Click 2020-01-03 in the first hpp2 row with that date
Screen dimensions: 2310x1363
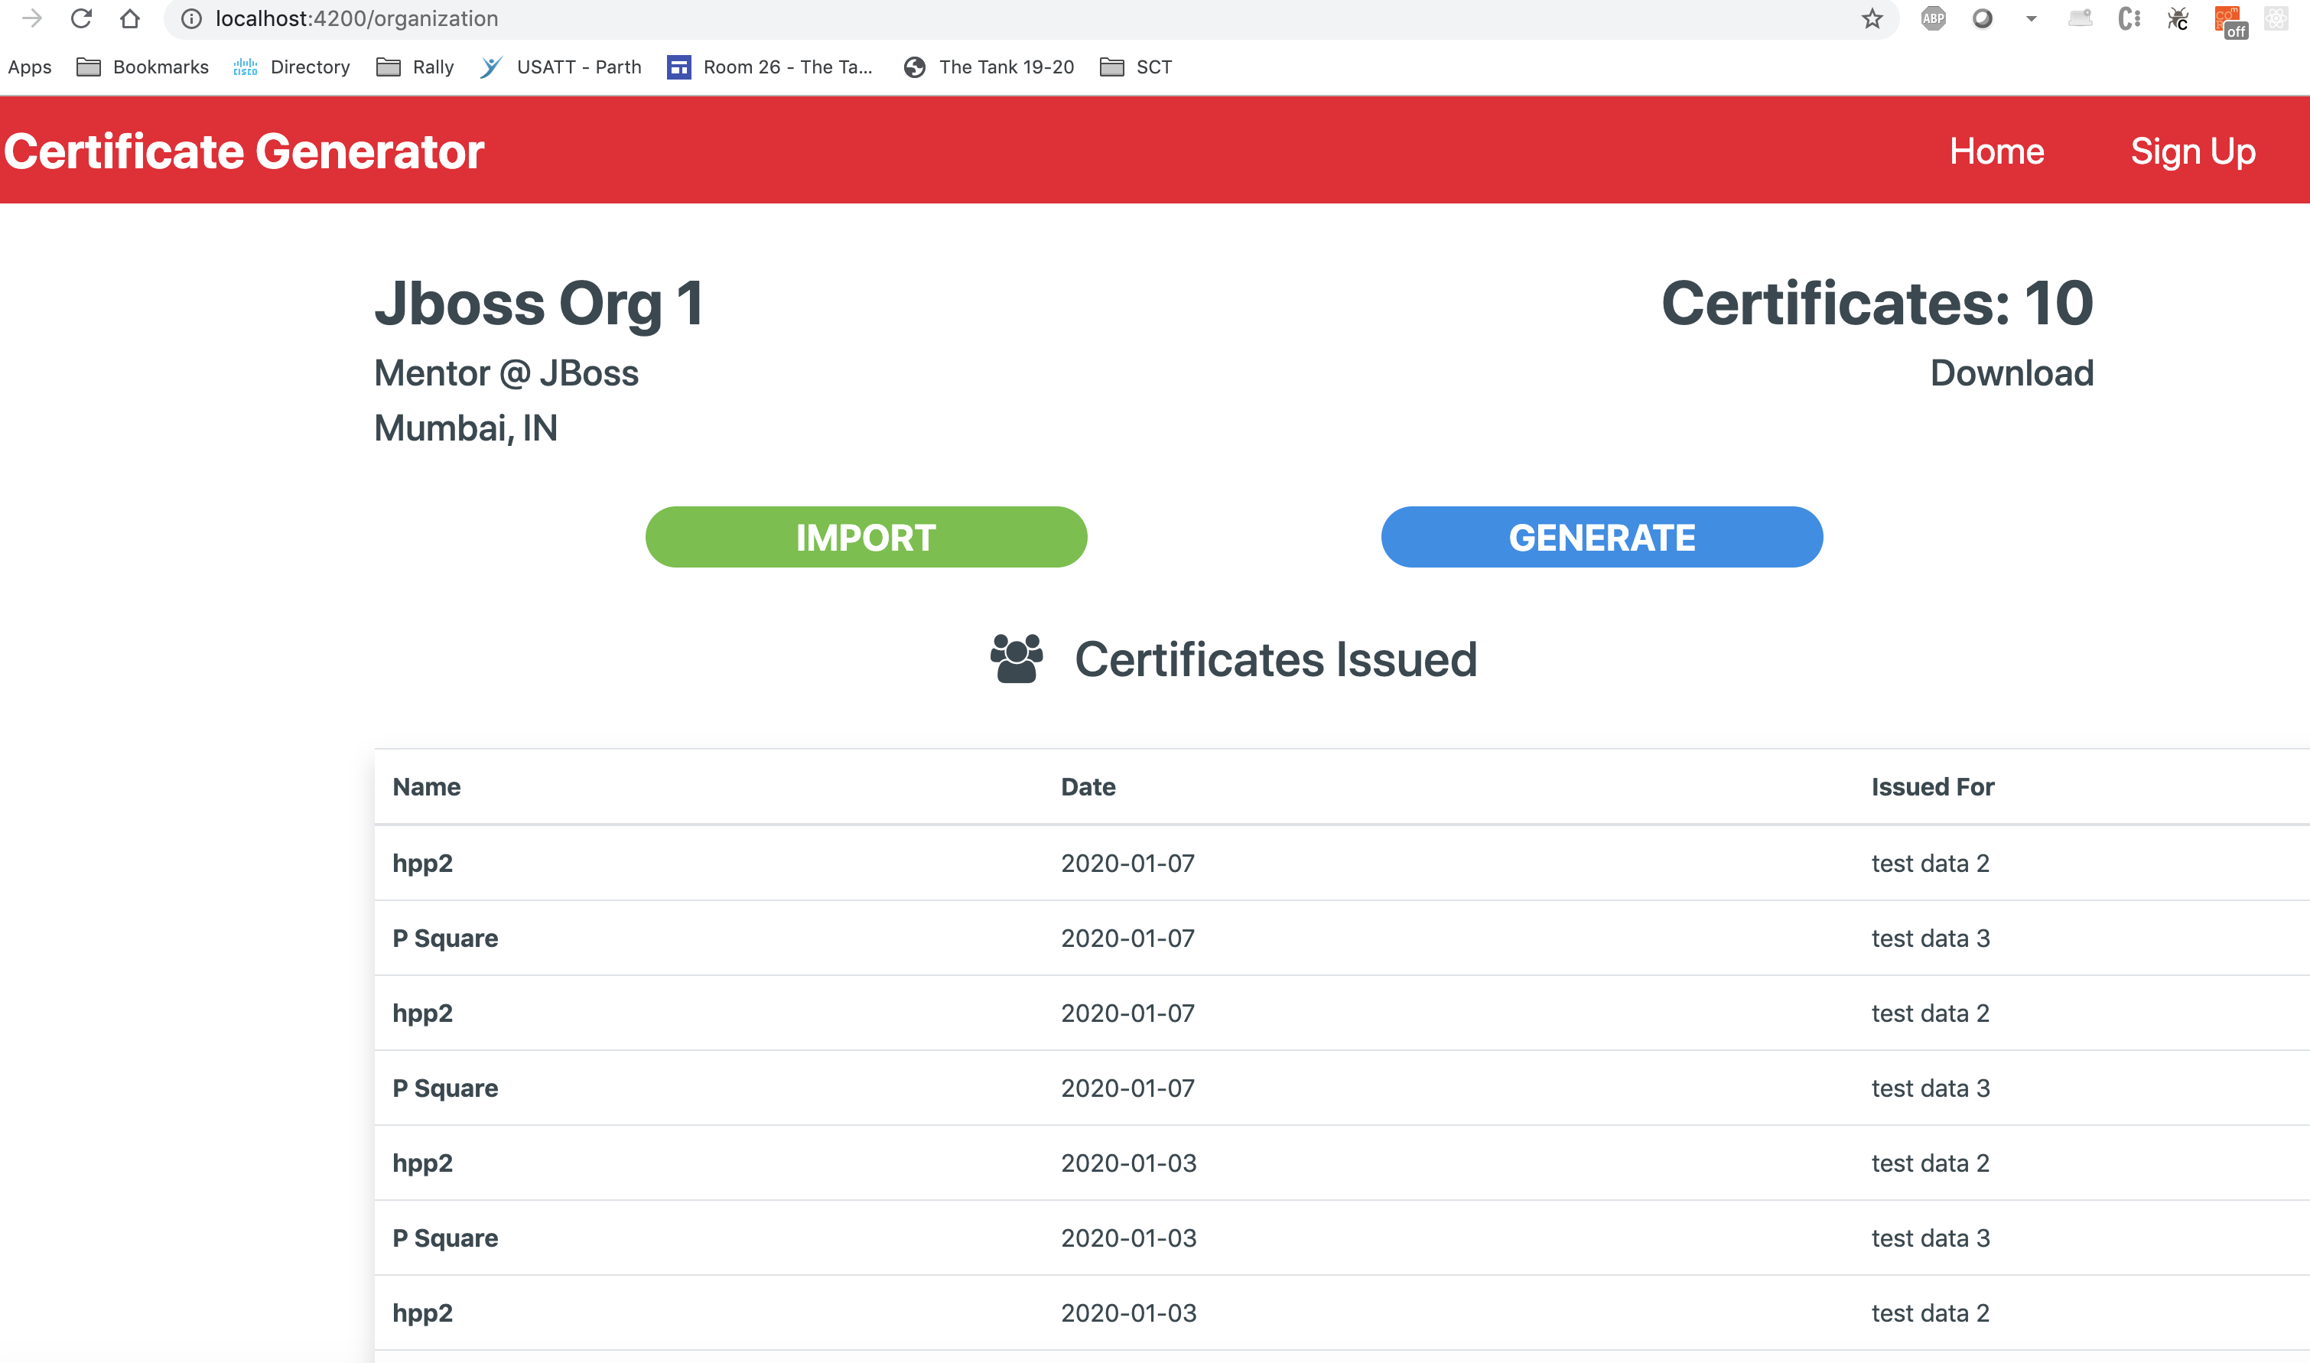(x=1129, y=1163)
